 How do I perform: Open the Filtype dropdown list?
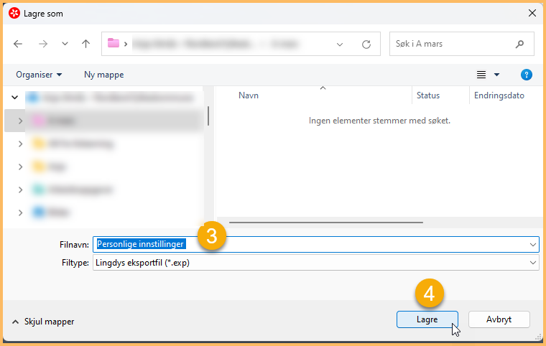(x=532, y=263)
